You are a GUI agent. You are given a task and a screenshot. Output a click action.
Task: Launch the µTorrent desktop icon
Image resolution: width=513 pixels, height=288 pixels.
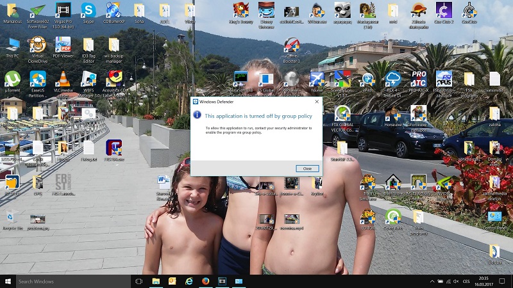point(12,79)
